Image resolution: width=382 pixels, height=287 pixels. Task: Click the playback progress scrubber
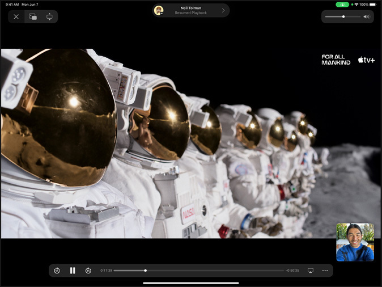pyautogui.click(x=146, y=271)
